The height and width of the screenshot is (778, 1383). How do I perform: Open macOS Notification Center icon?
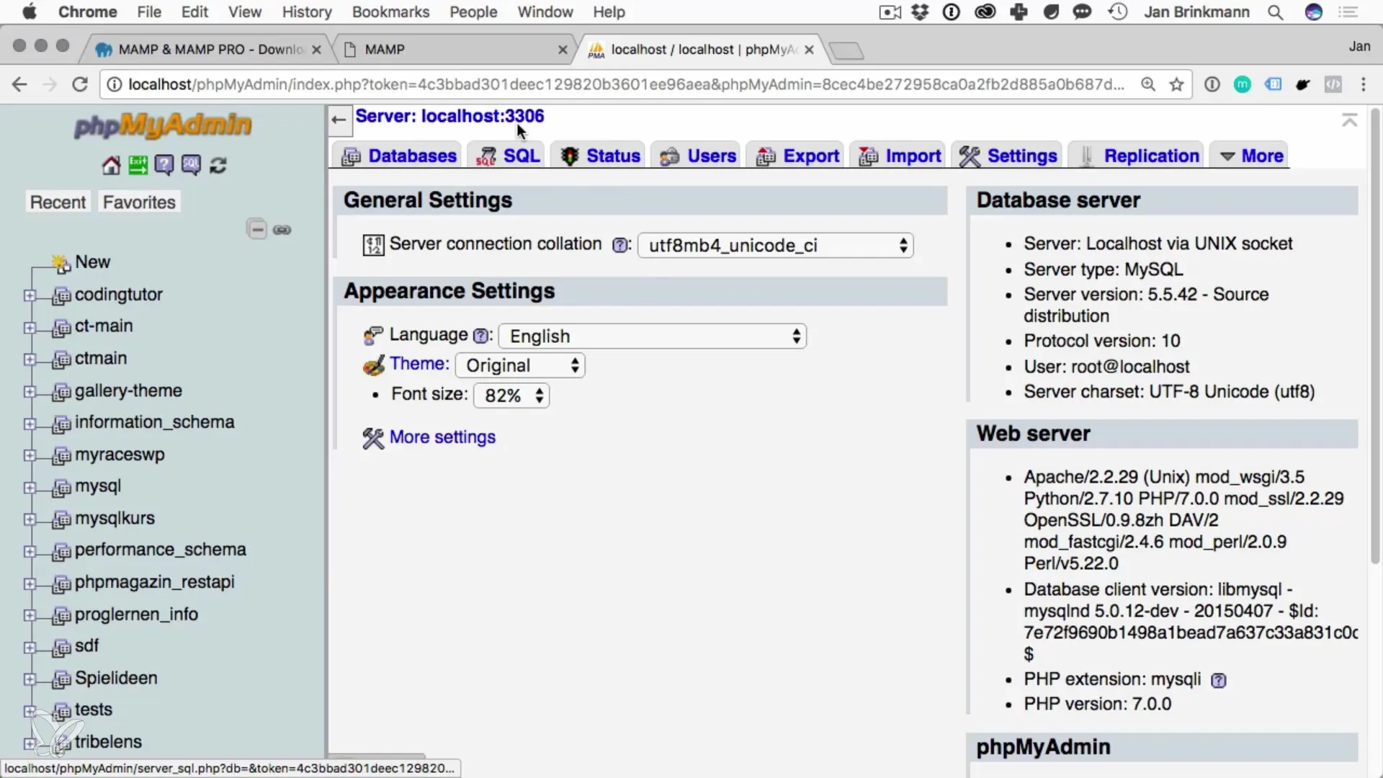click(x=1348, y=12)
